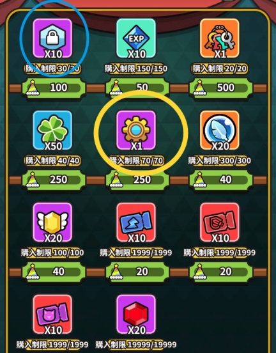Purchase winged gem for 40 hats
The image size is (276, 353).
tap(54, 272)
